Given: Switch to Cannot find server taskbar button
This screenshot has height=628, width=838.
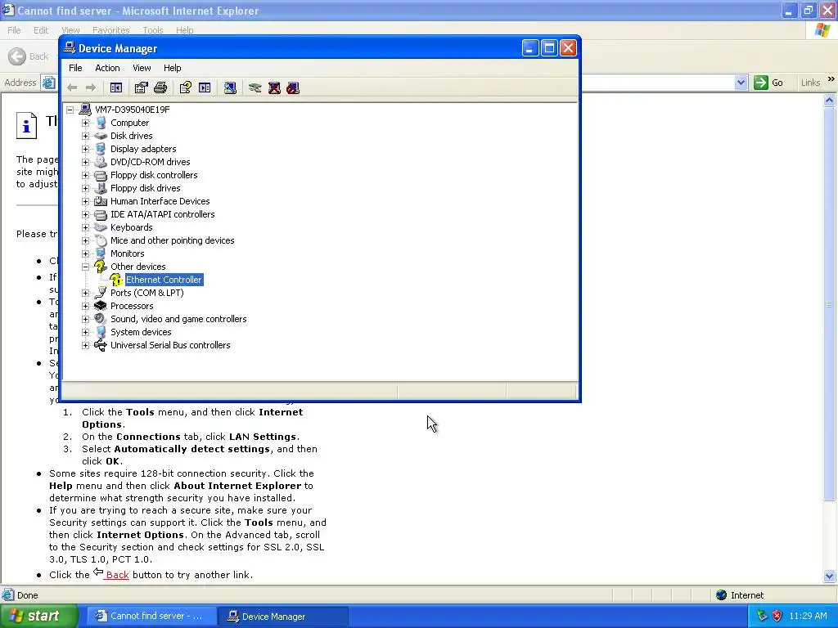Looking at the screenshot, I should pos(151,617).
